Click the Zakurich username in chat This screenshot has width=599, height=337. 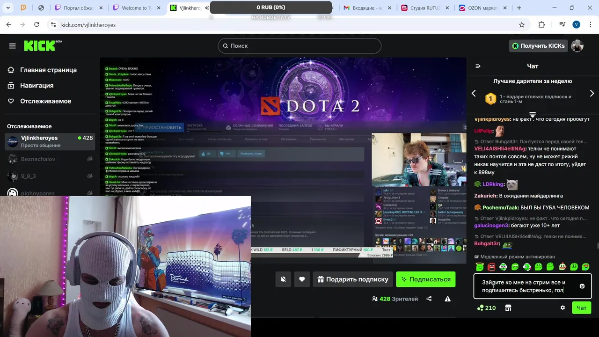pos(485,196)
